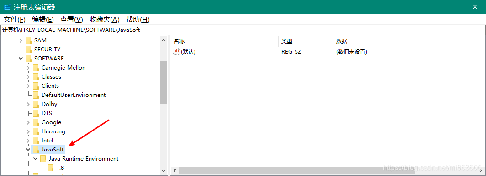The height and width of the screenshot is (176, 486).
Task: Select the SAM tree item
Action: click(40, 40)
